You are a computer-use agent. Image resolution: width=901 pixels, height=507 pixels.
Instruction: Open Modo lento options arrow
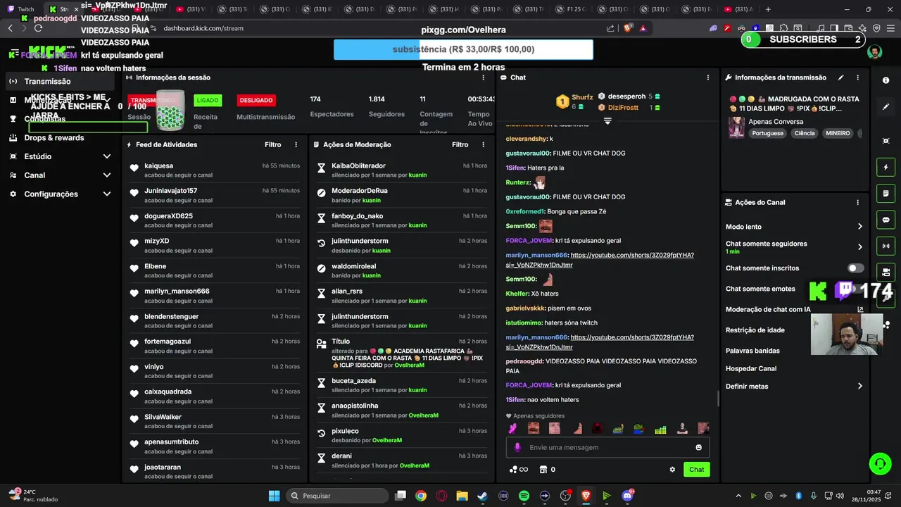859,227
